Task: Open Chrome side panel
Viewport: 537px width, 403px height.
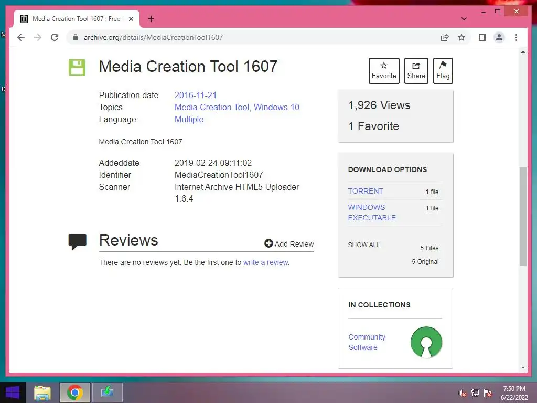Action: coord(482,37)
